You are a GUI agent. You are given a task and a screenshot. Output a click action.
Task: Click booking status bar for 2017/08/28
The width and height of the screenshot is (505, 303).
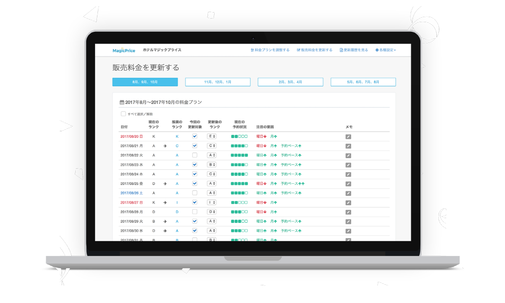coord(239,212)
